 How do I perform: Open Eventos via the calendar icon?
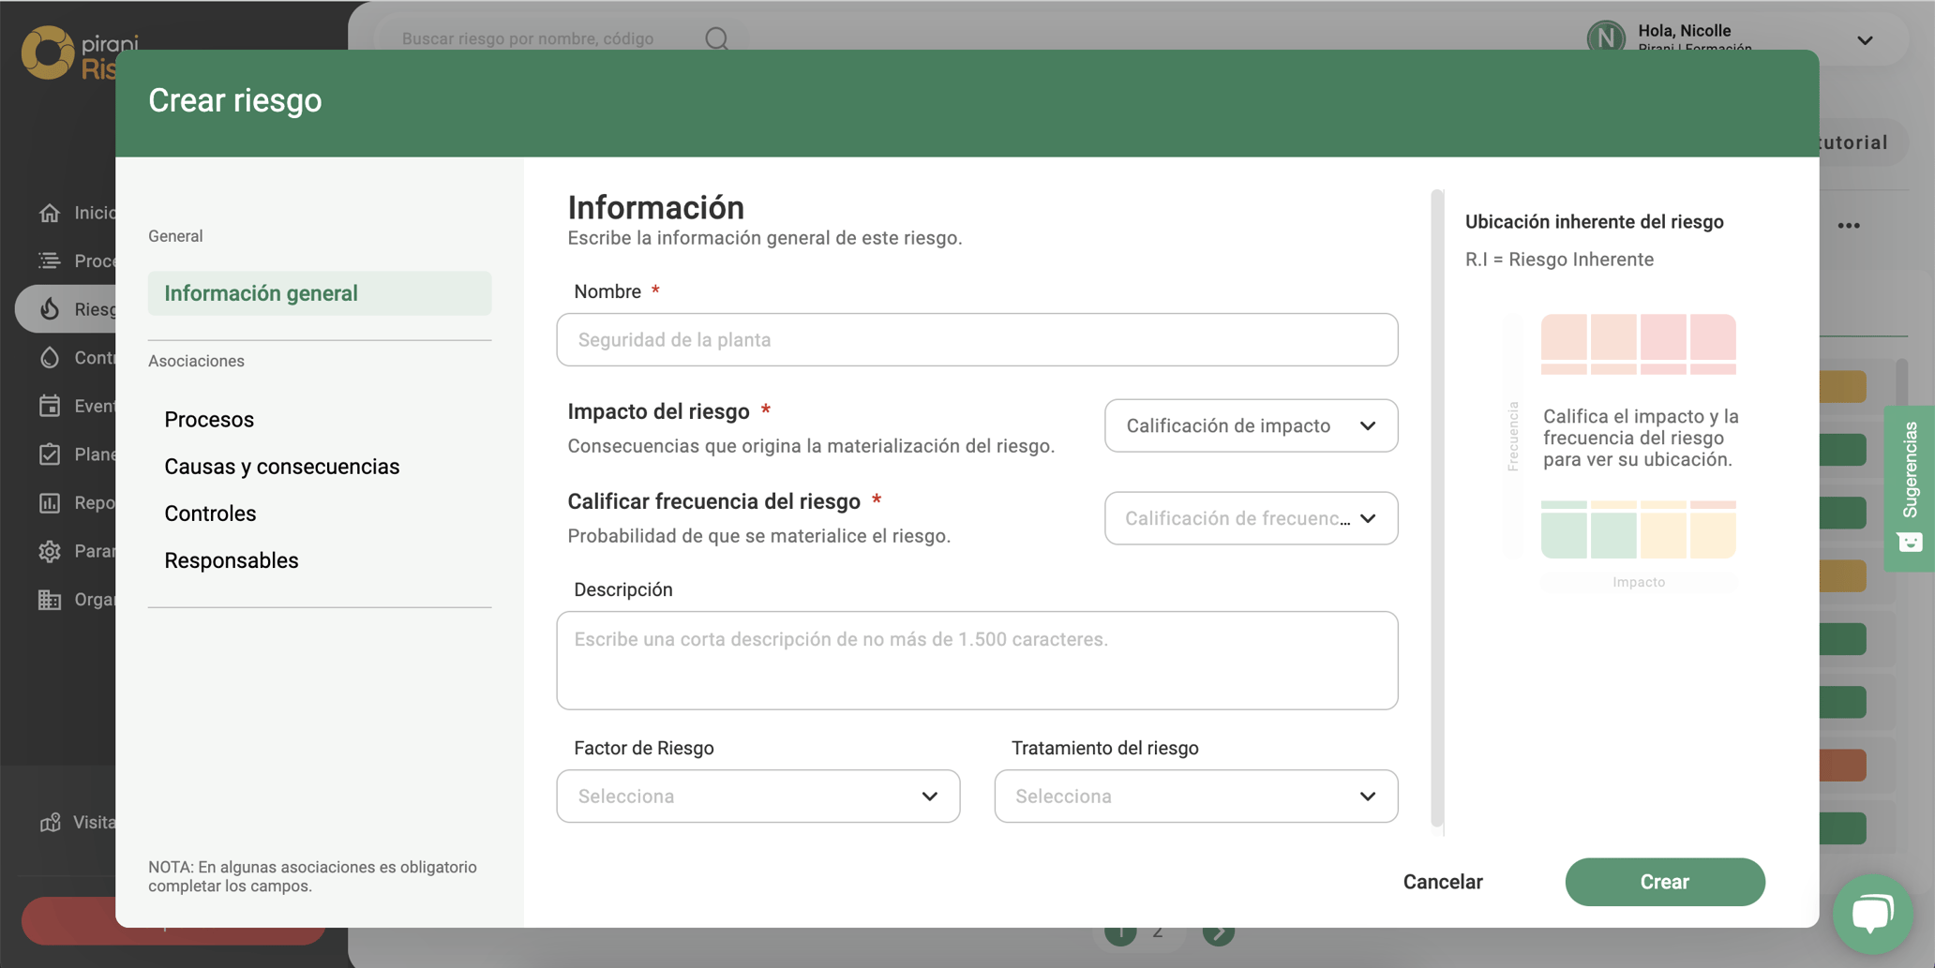[x=51, y=406]
